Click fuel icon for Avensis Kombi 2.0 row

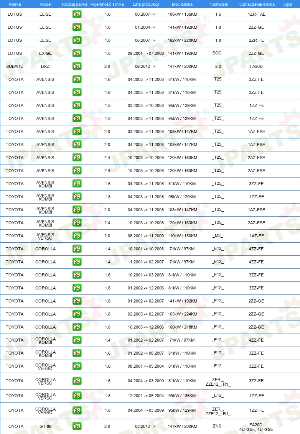point(77,210)
